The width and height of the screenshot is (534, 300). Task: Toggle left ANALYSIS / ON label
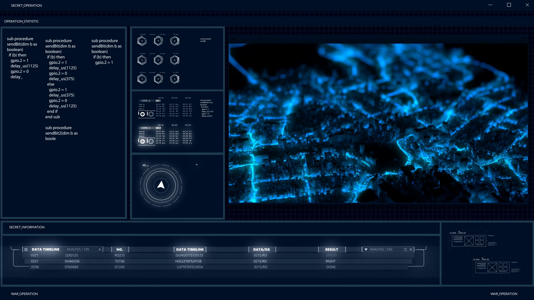[x=78, y=249]
